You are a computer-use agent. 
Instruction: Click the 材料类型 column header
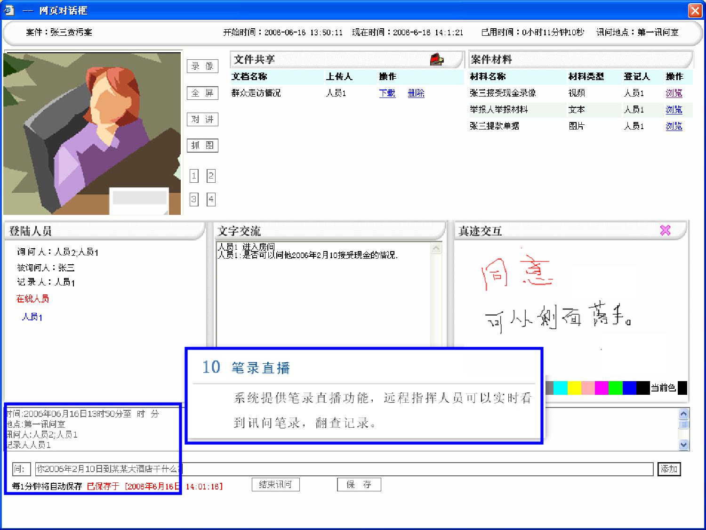pyautogui.click(x=586, y=76)
